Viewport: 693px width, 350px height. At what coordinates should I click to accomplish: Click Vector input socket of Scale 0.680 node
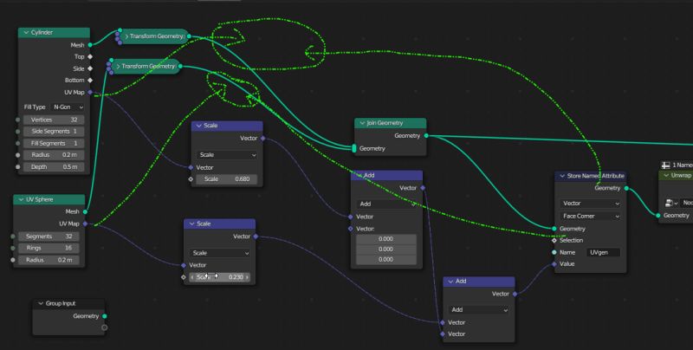pyautogui.click(x=191, y=167)
